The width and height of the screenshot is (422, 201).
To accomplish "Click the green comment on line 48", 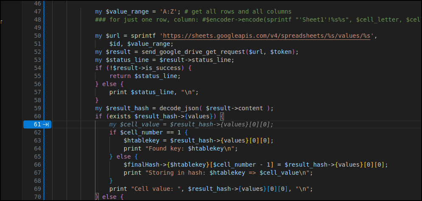I will click(254, 20).
